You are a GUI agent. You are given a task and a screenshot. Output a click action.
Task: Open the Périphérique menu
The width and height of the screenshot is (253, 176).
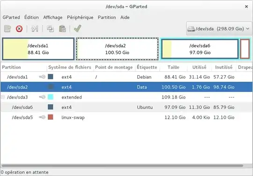(80, 17)
